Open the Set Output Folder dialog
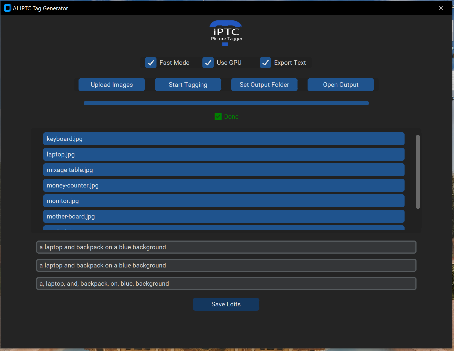Image resolution: width=454 pixels, height=351 pixels. click(264, 85)
